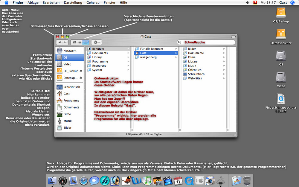This screenshot has height=187, width=299.
Task: Click the first column width handle
Action: (x=132, y=130)
